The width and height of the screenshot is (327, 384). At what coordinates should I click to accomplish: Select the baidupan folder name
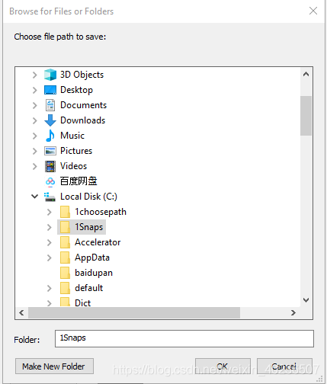94,273
